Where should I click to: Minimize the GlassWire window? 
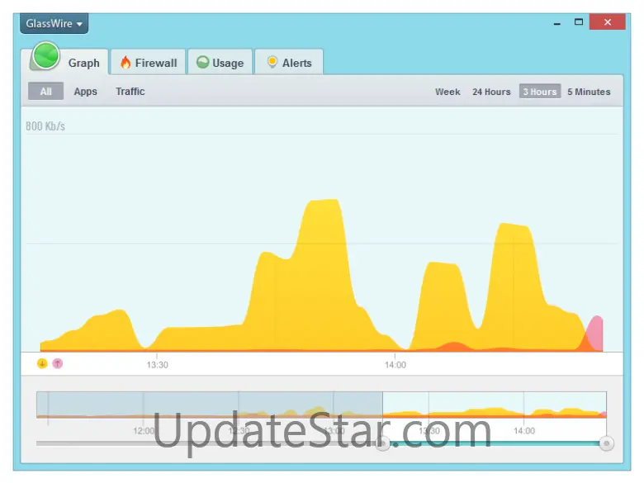557,24
